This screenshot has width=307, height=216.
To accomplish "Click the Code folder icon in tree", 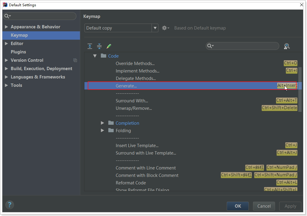I will coord(104,56).
